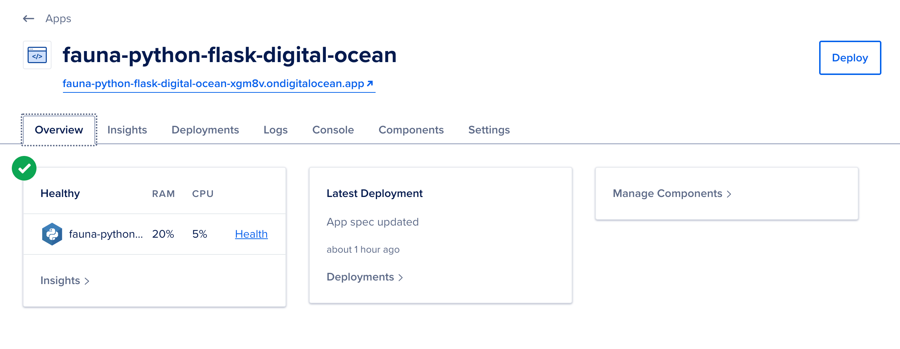Select the Components tab

[x=411, y=130]
